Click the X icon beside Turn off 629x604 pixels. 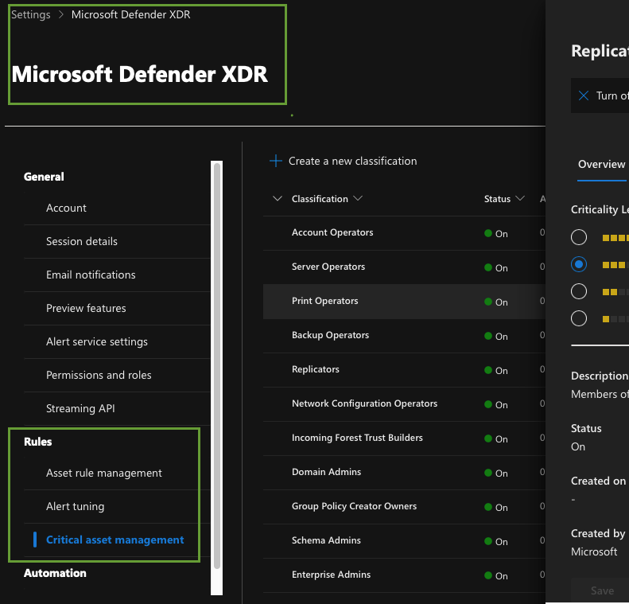pos(584,95)
